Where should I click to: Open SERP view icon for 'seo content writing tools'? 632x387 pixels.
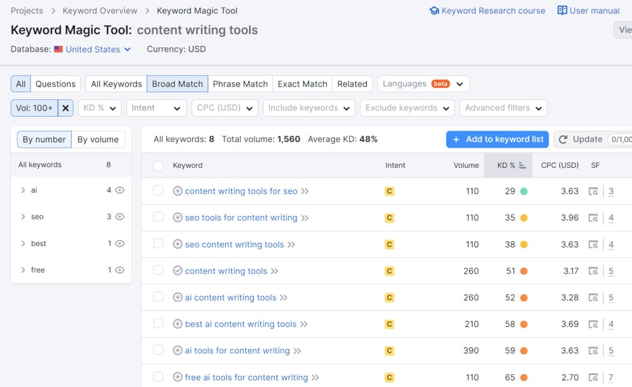pos(593,244)
